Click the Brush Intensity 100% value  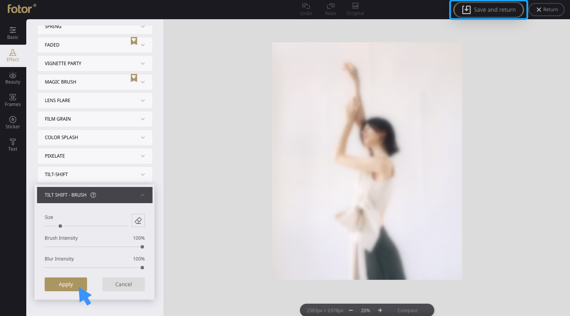click(x=139, y=238)
